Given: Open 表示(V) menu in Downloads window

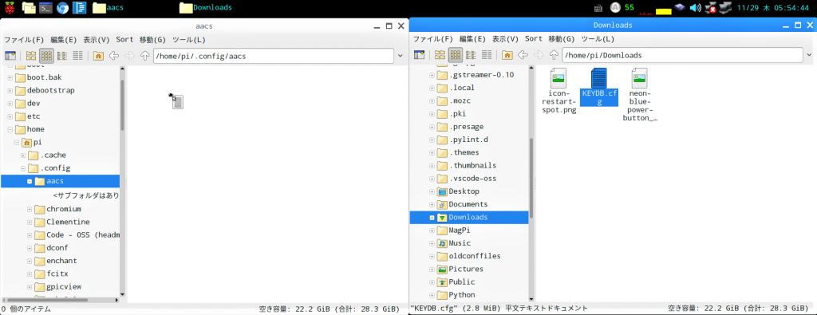Looking at the screenshot, I should coord(505,39).
